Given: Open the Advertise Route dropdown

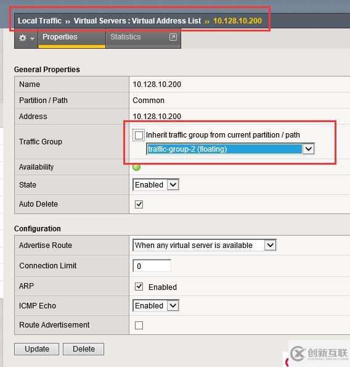Looking at the screenshot, I should 205,245.
